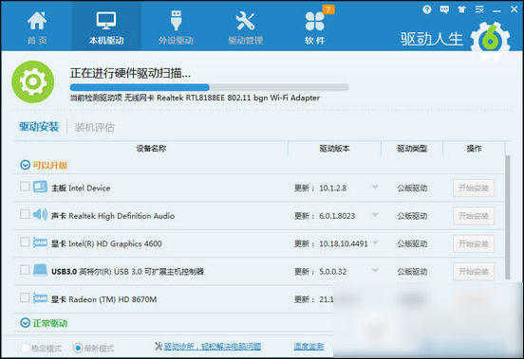Click the text 声卡 Realtek High Definition Audio
The image size is (524, 359).
coord(113,216)
